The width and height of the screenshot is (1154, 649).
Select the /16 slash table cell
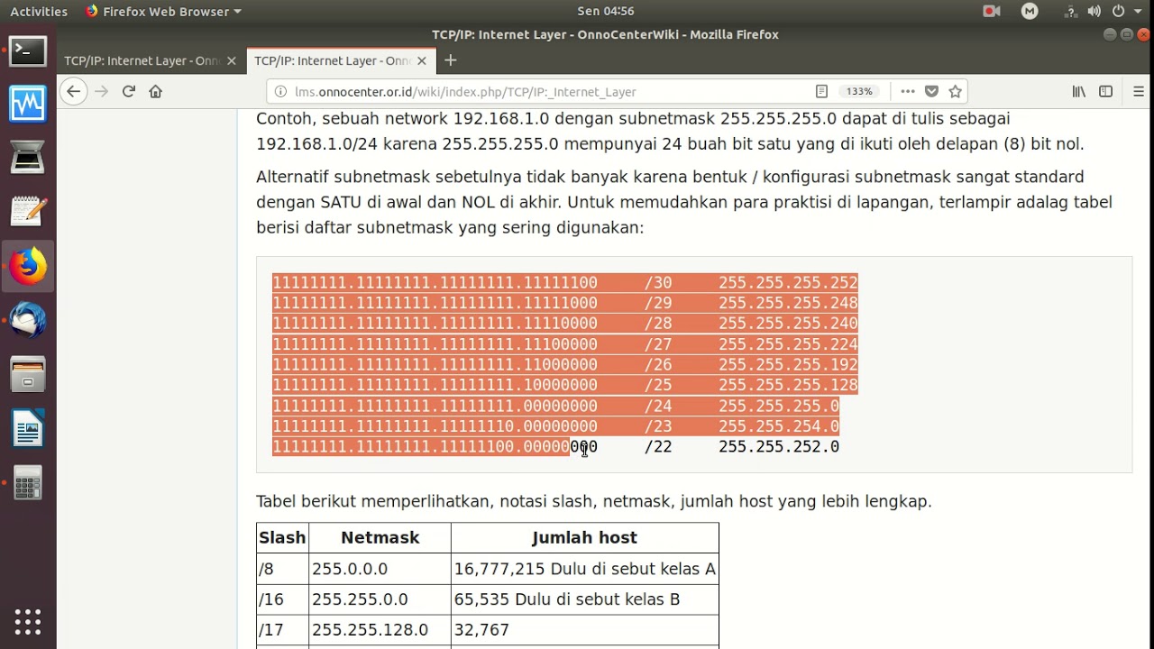coord(282,599)
